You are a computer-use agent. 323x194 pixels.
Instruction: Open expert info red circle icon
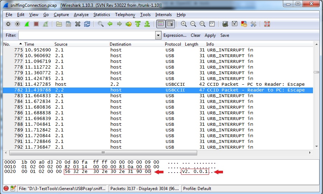pos(6,188)
